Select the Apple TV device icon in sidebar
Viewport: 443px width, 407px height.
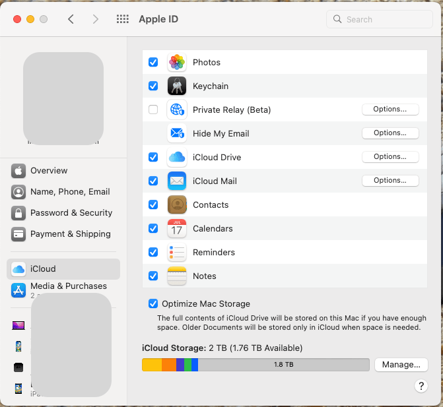click(x=18, y=367)
